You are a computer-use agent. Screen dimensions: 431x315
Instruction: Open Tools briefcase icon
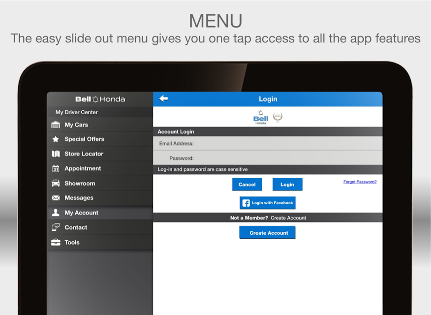click(x=56, y=242)
